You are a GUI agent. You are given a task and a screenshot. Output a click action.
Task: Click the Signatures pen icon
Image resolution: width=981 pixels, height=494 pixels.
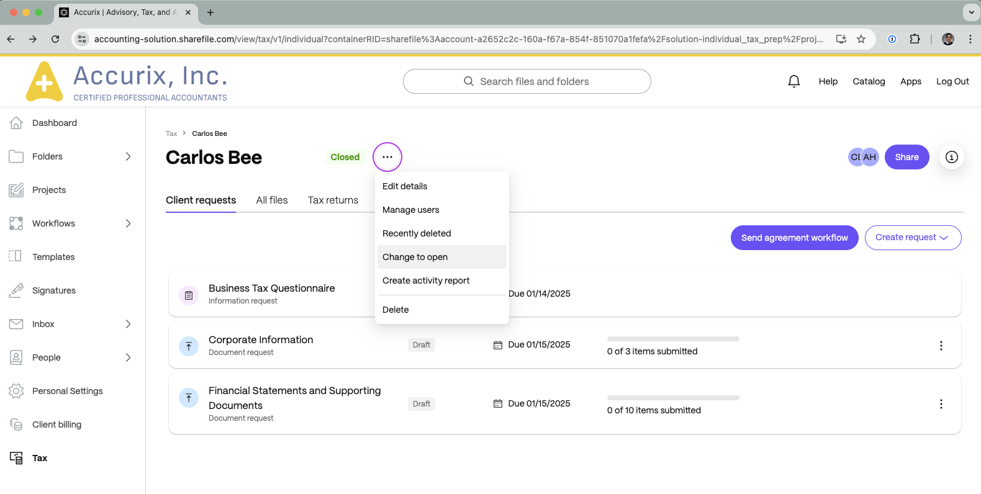coord(16,290)
